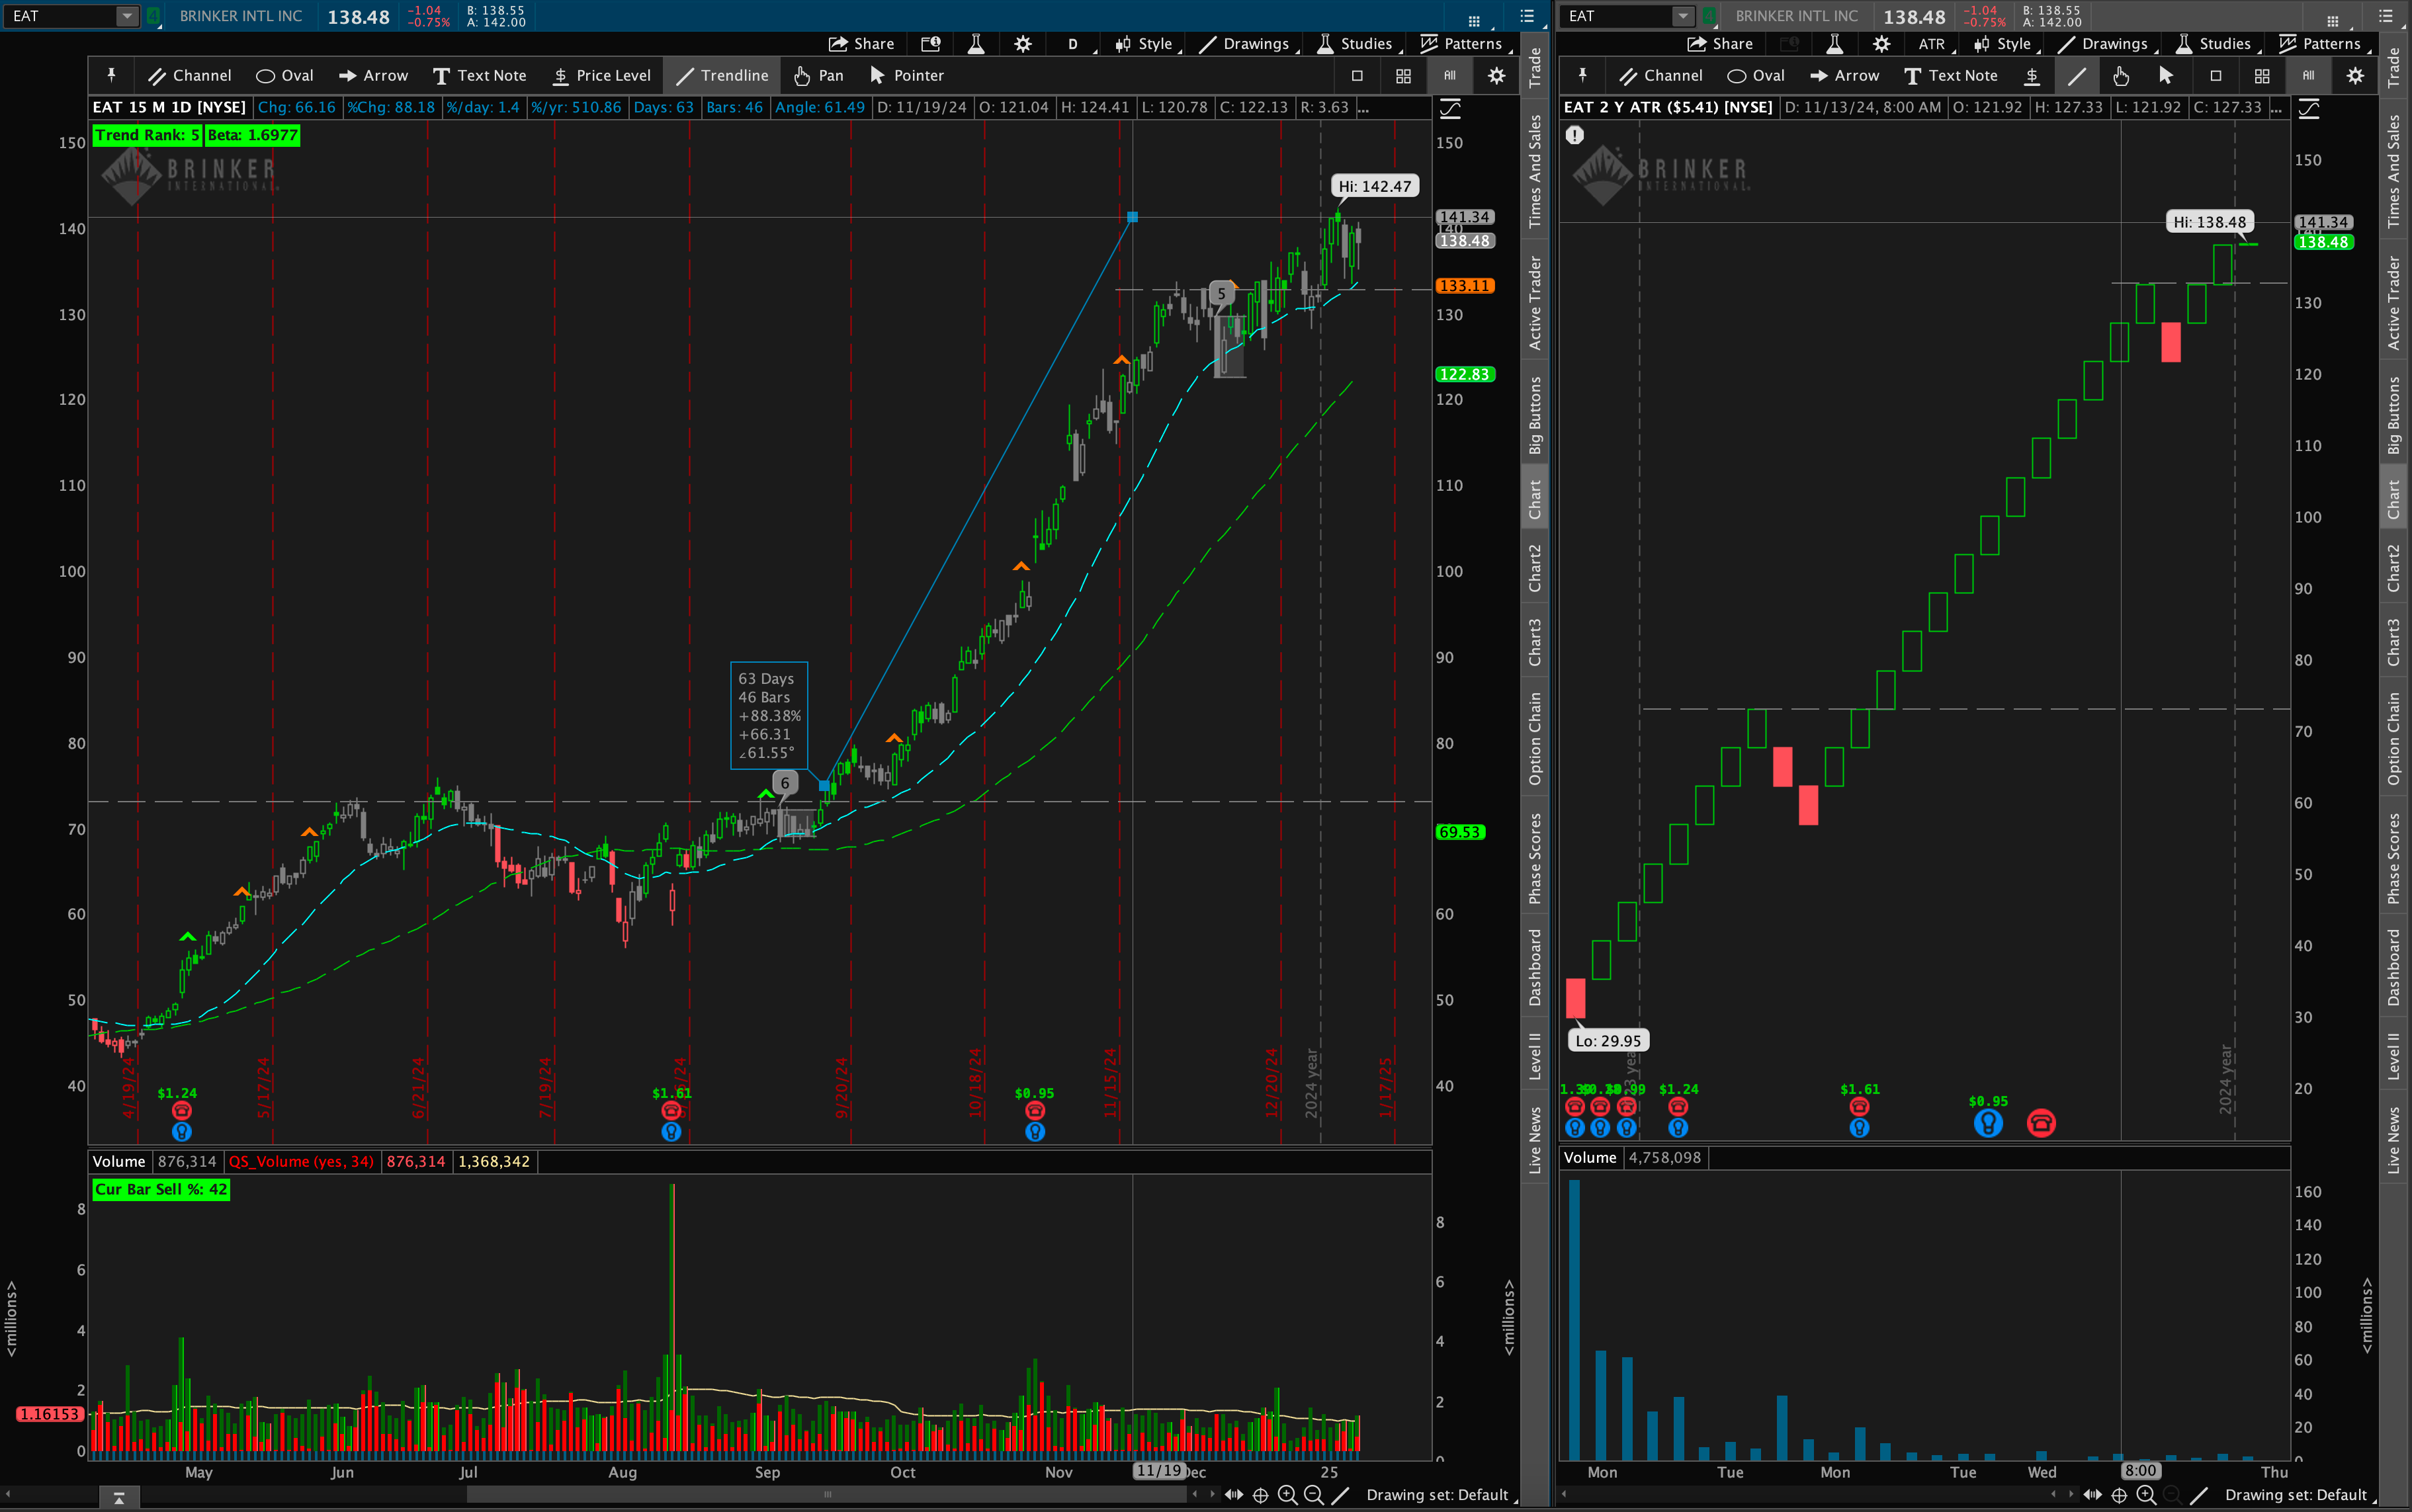Image resolution: width=2412 pixels, height=1512 pixels.
Task: Click crosshair reset icon below the left chart
Action: point(1261,1495)
